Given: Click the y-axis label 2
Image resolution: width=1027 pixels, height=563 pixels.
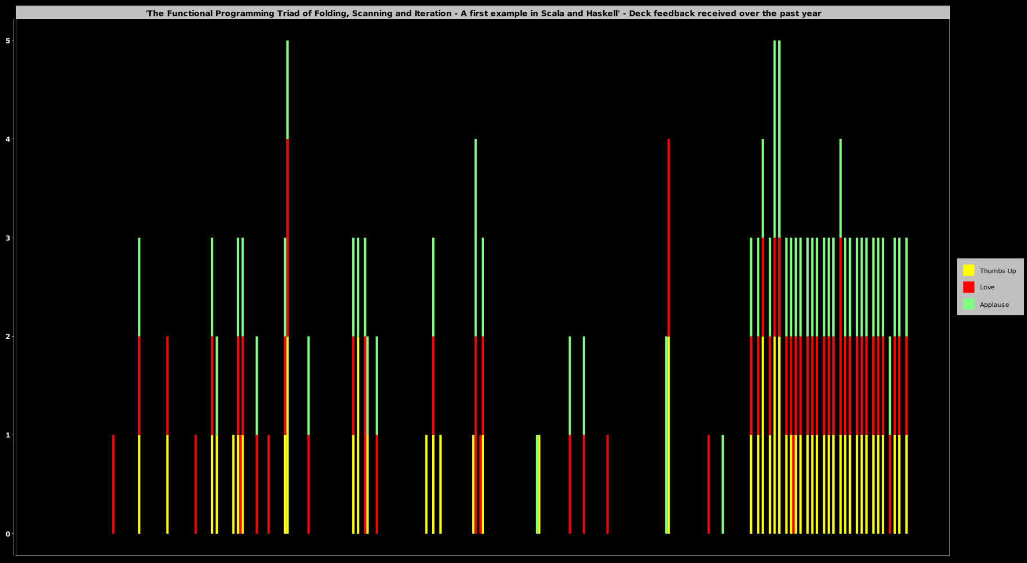Looking at the screenshot, I should tap(8, 336).
